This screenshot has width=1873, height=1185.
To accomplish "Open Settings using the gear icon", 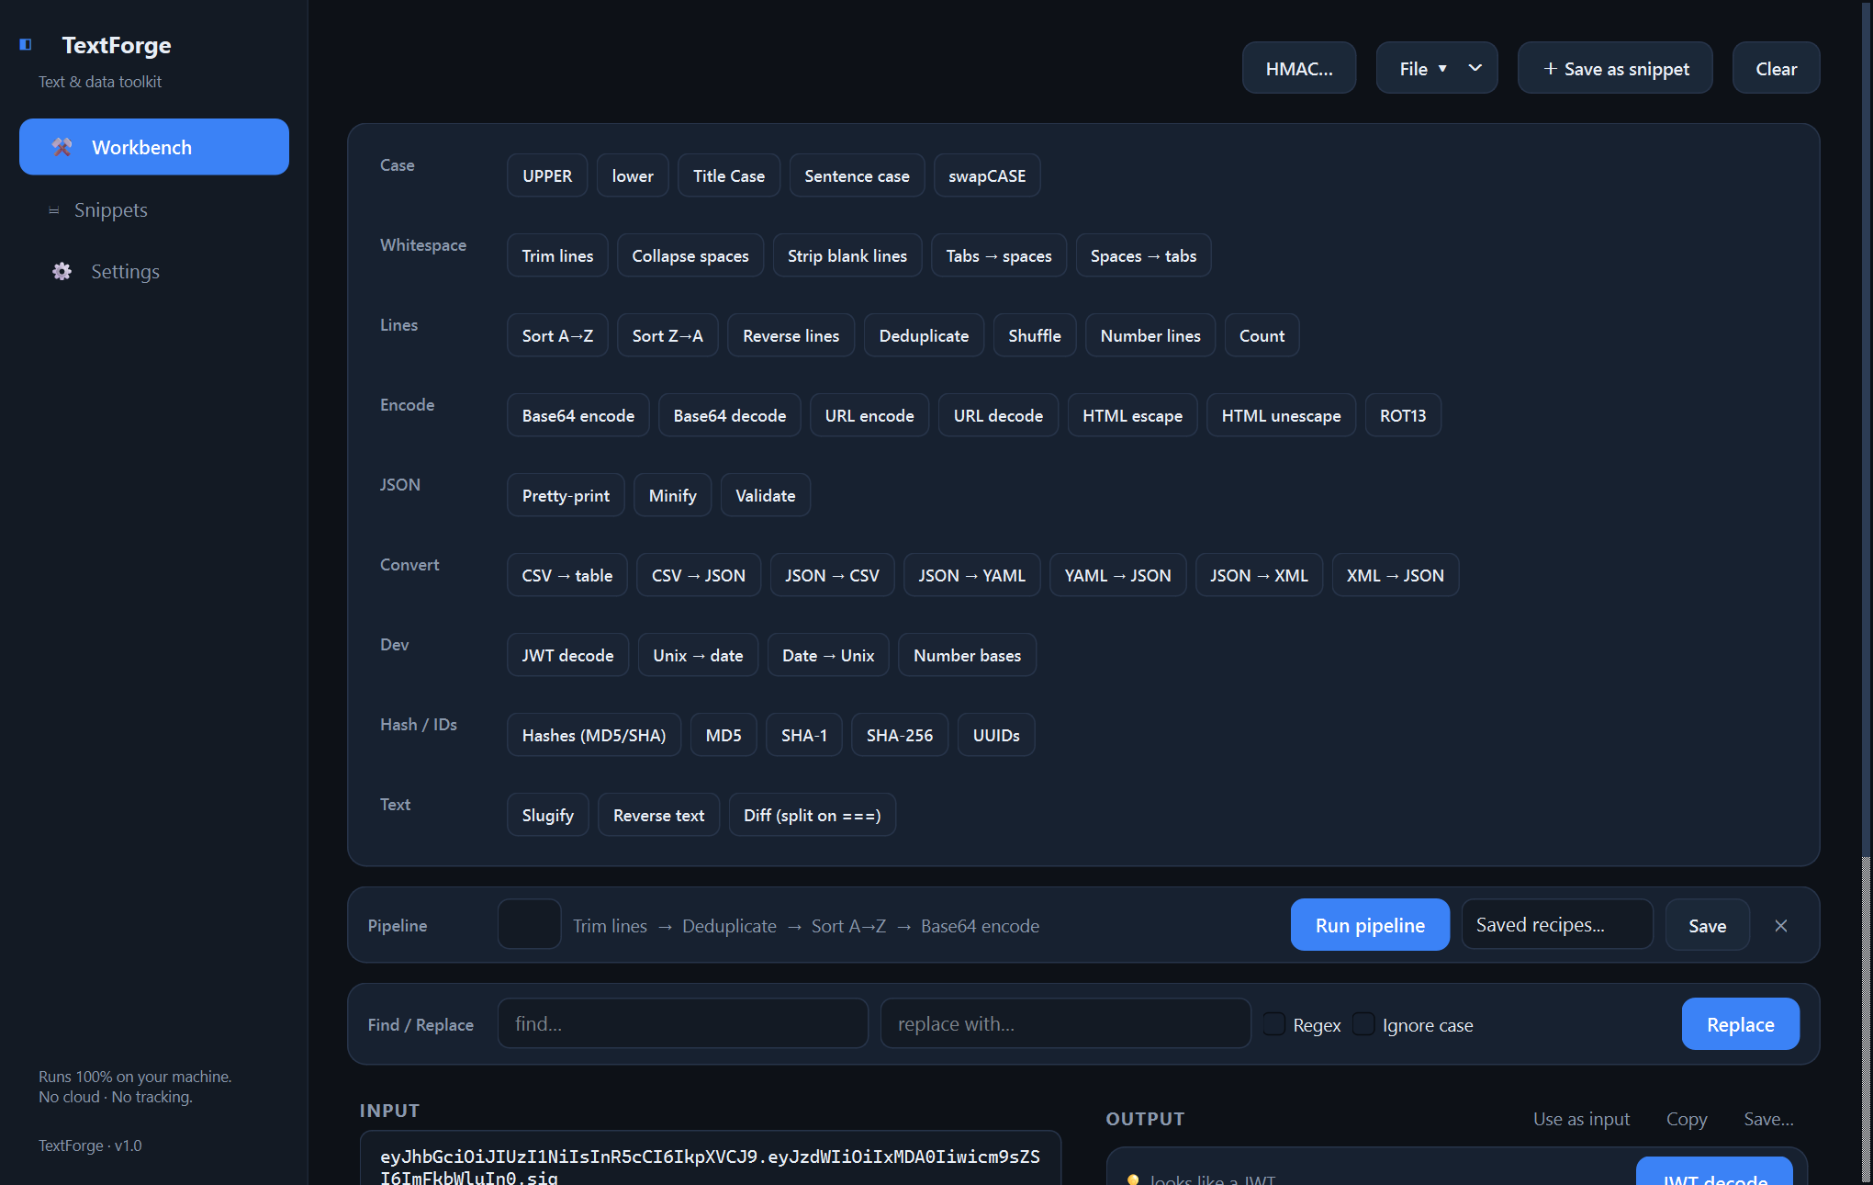I will point(62,271).
